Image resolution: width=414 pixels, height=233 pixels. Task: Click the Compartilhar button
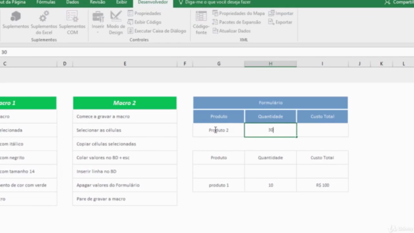pyautogui.click(x=399, y=3)
